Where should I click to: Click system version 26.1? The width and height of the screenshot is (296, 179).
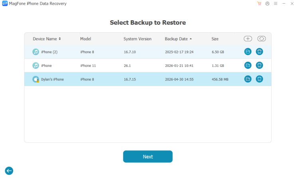click(x=127, y=66)
